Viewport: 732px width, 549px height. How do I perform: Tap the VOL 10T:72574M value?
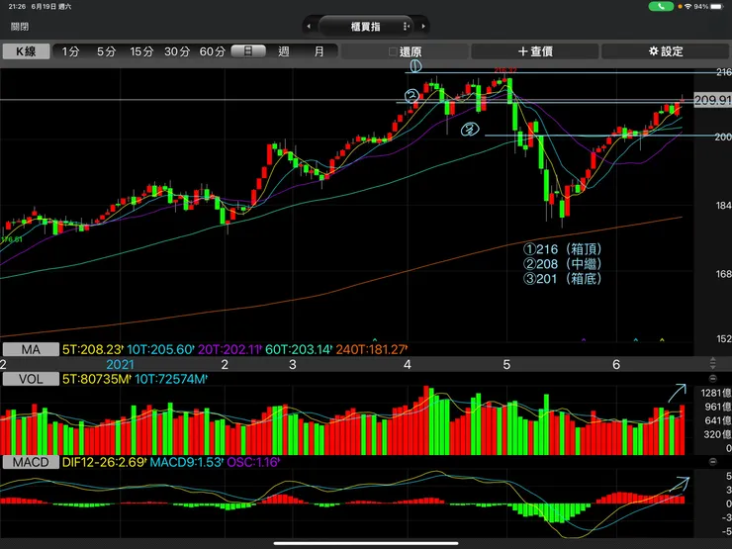[x=171, y=379]
